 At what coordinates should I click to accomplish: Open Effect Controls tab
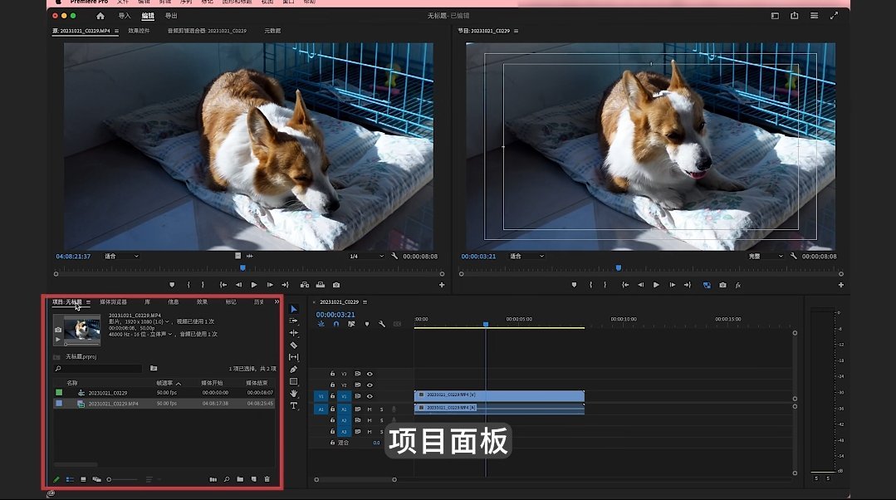click(139, 31)
